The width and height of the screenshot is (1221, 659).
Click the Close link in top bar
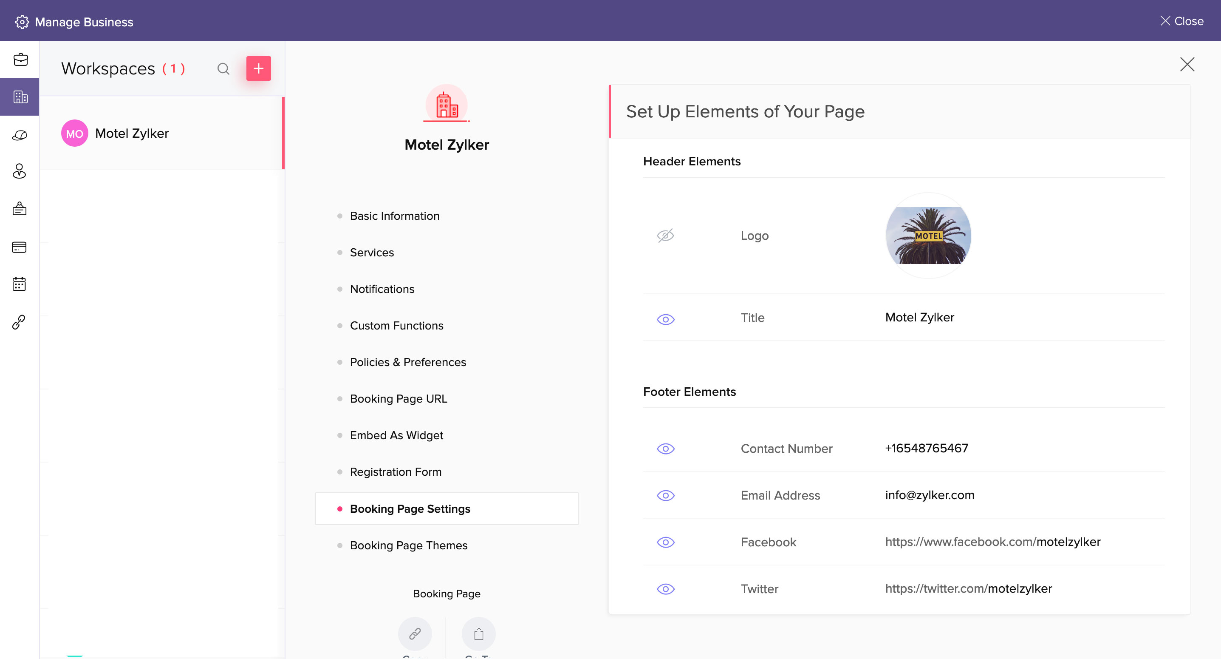click(1182, 21)
